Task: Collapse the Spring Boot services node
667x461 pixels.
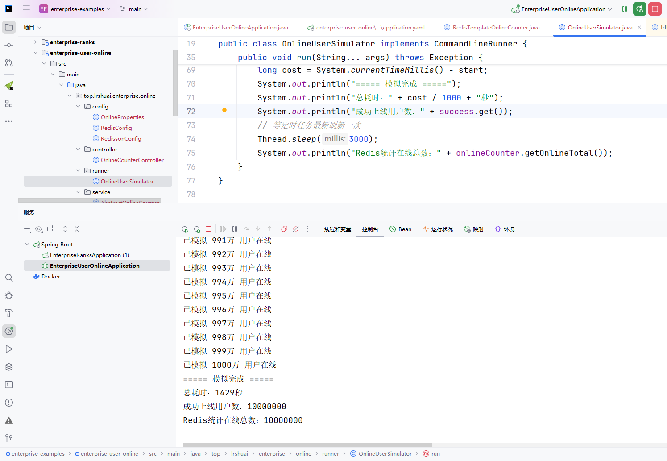Action: coord(27,244)
